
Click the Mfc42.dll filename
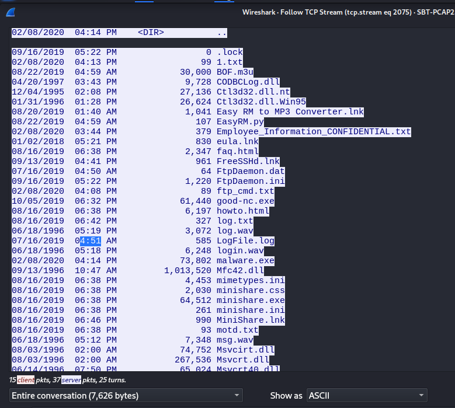click(x=240, y=271)
